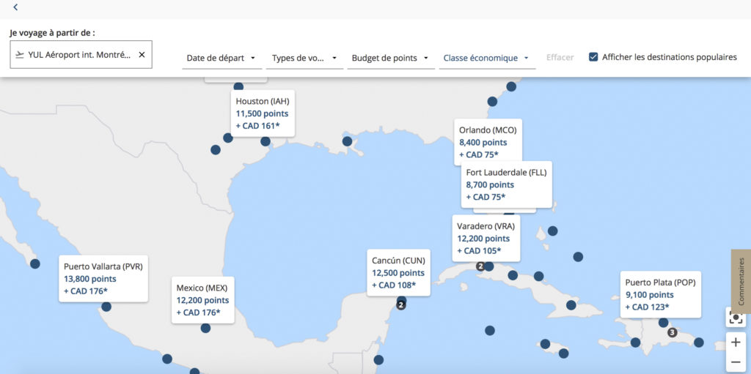751x374 pixels.
Task: Click the Effacer button
Action: (x=560, y=57)
